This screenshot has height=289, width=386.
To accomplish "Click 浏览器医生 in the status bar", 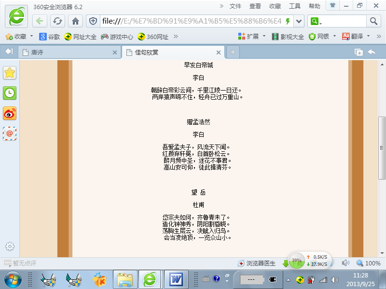I will (x=257, y=263).
